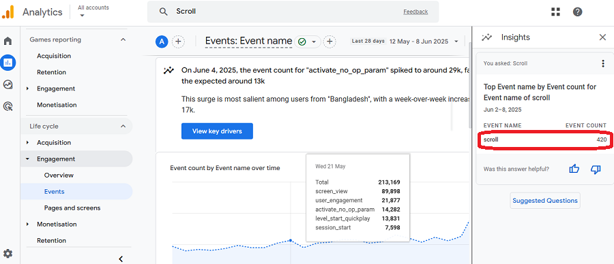
Task: Click the user_engagement tooltip row
Action: click(357, 200)
